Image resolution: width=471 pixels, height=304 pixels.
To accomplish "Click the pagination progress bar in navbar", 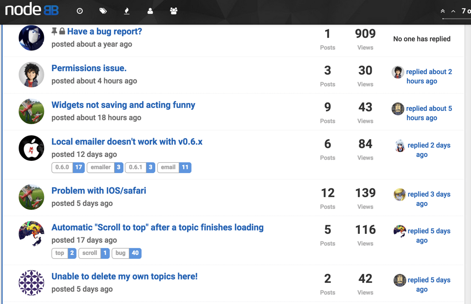I will (x=456, y=19).
